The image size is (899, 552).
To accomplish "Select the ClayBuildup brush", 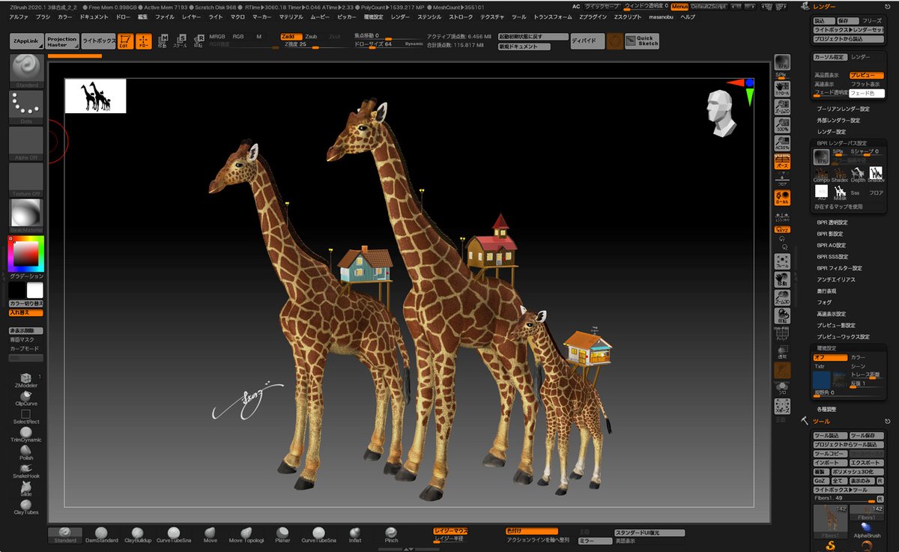I will (x=138, y=533).
